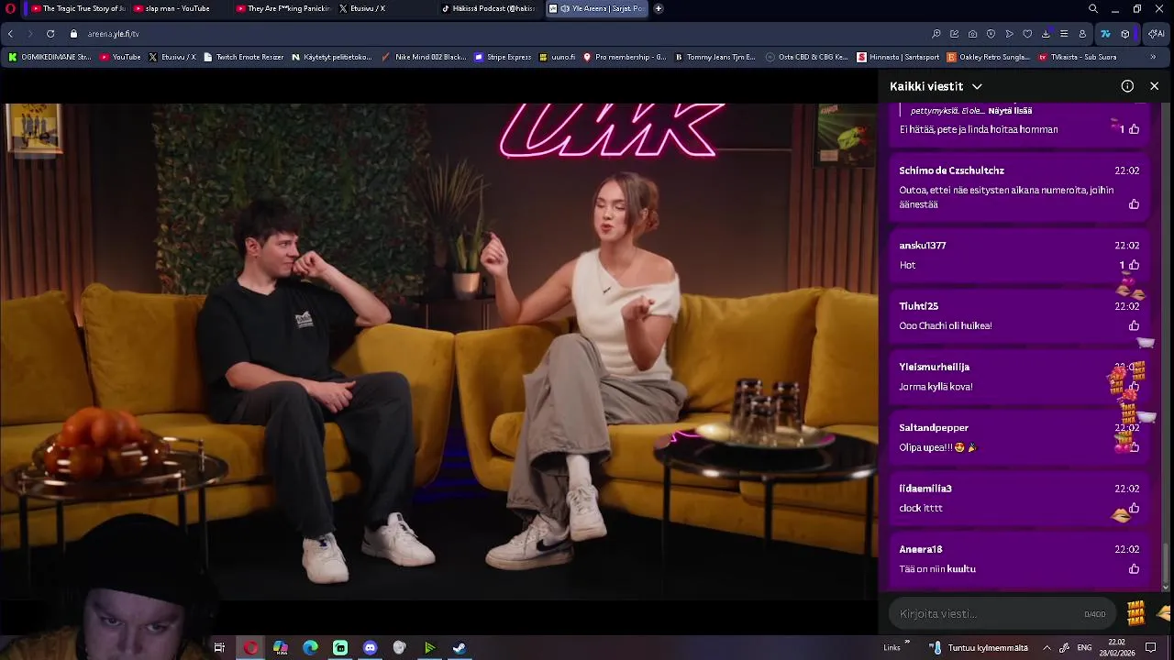Viewport: 1174px width, 660px height.
Task: Open the Opera AI assistant button
Action: click(x=1157, y=34)
